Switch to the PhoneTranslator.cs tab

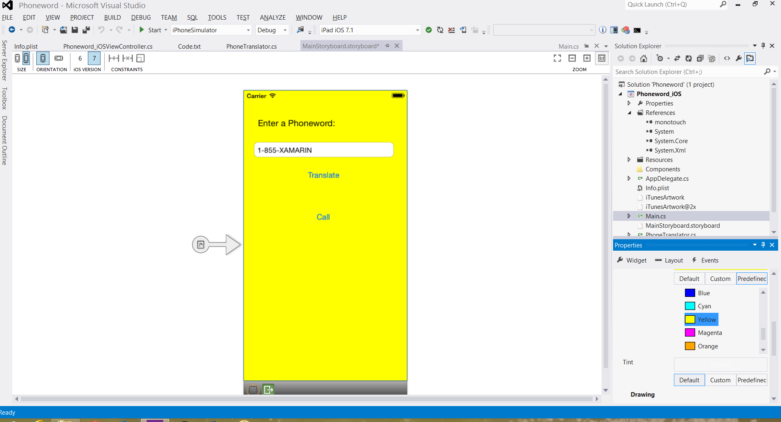pos(251,46)
